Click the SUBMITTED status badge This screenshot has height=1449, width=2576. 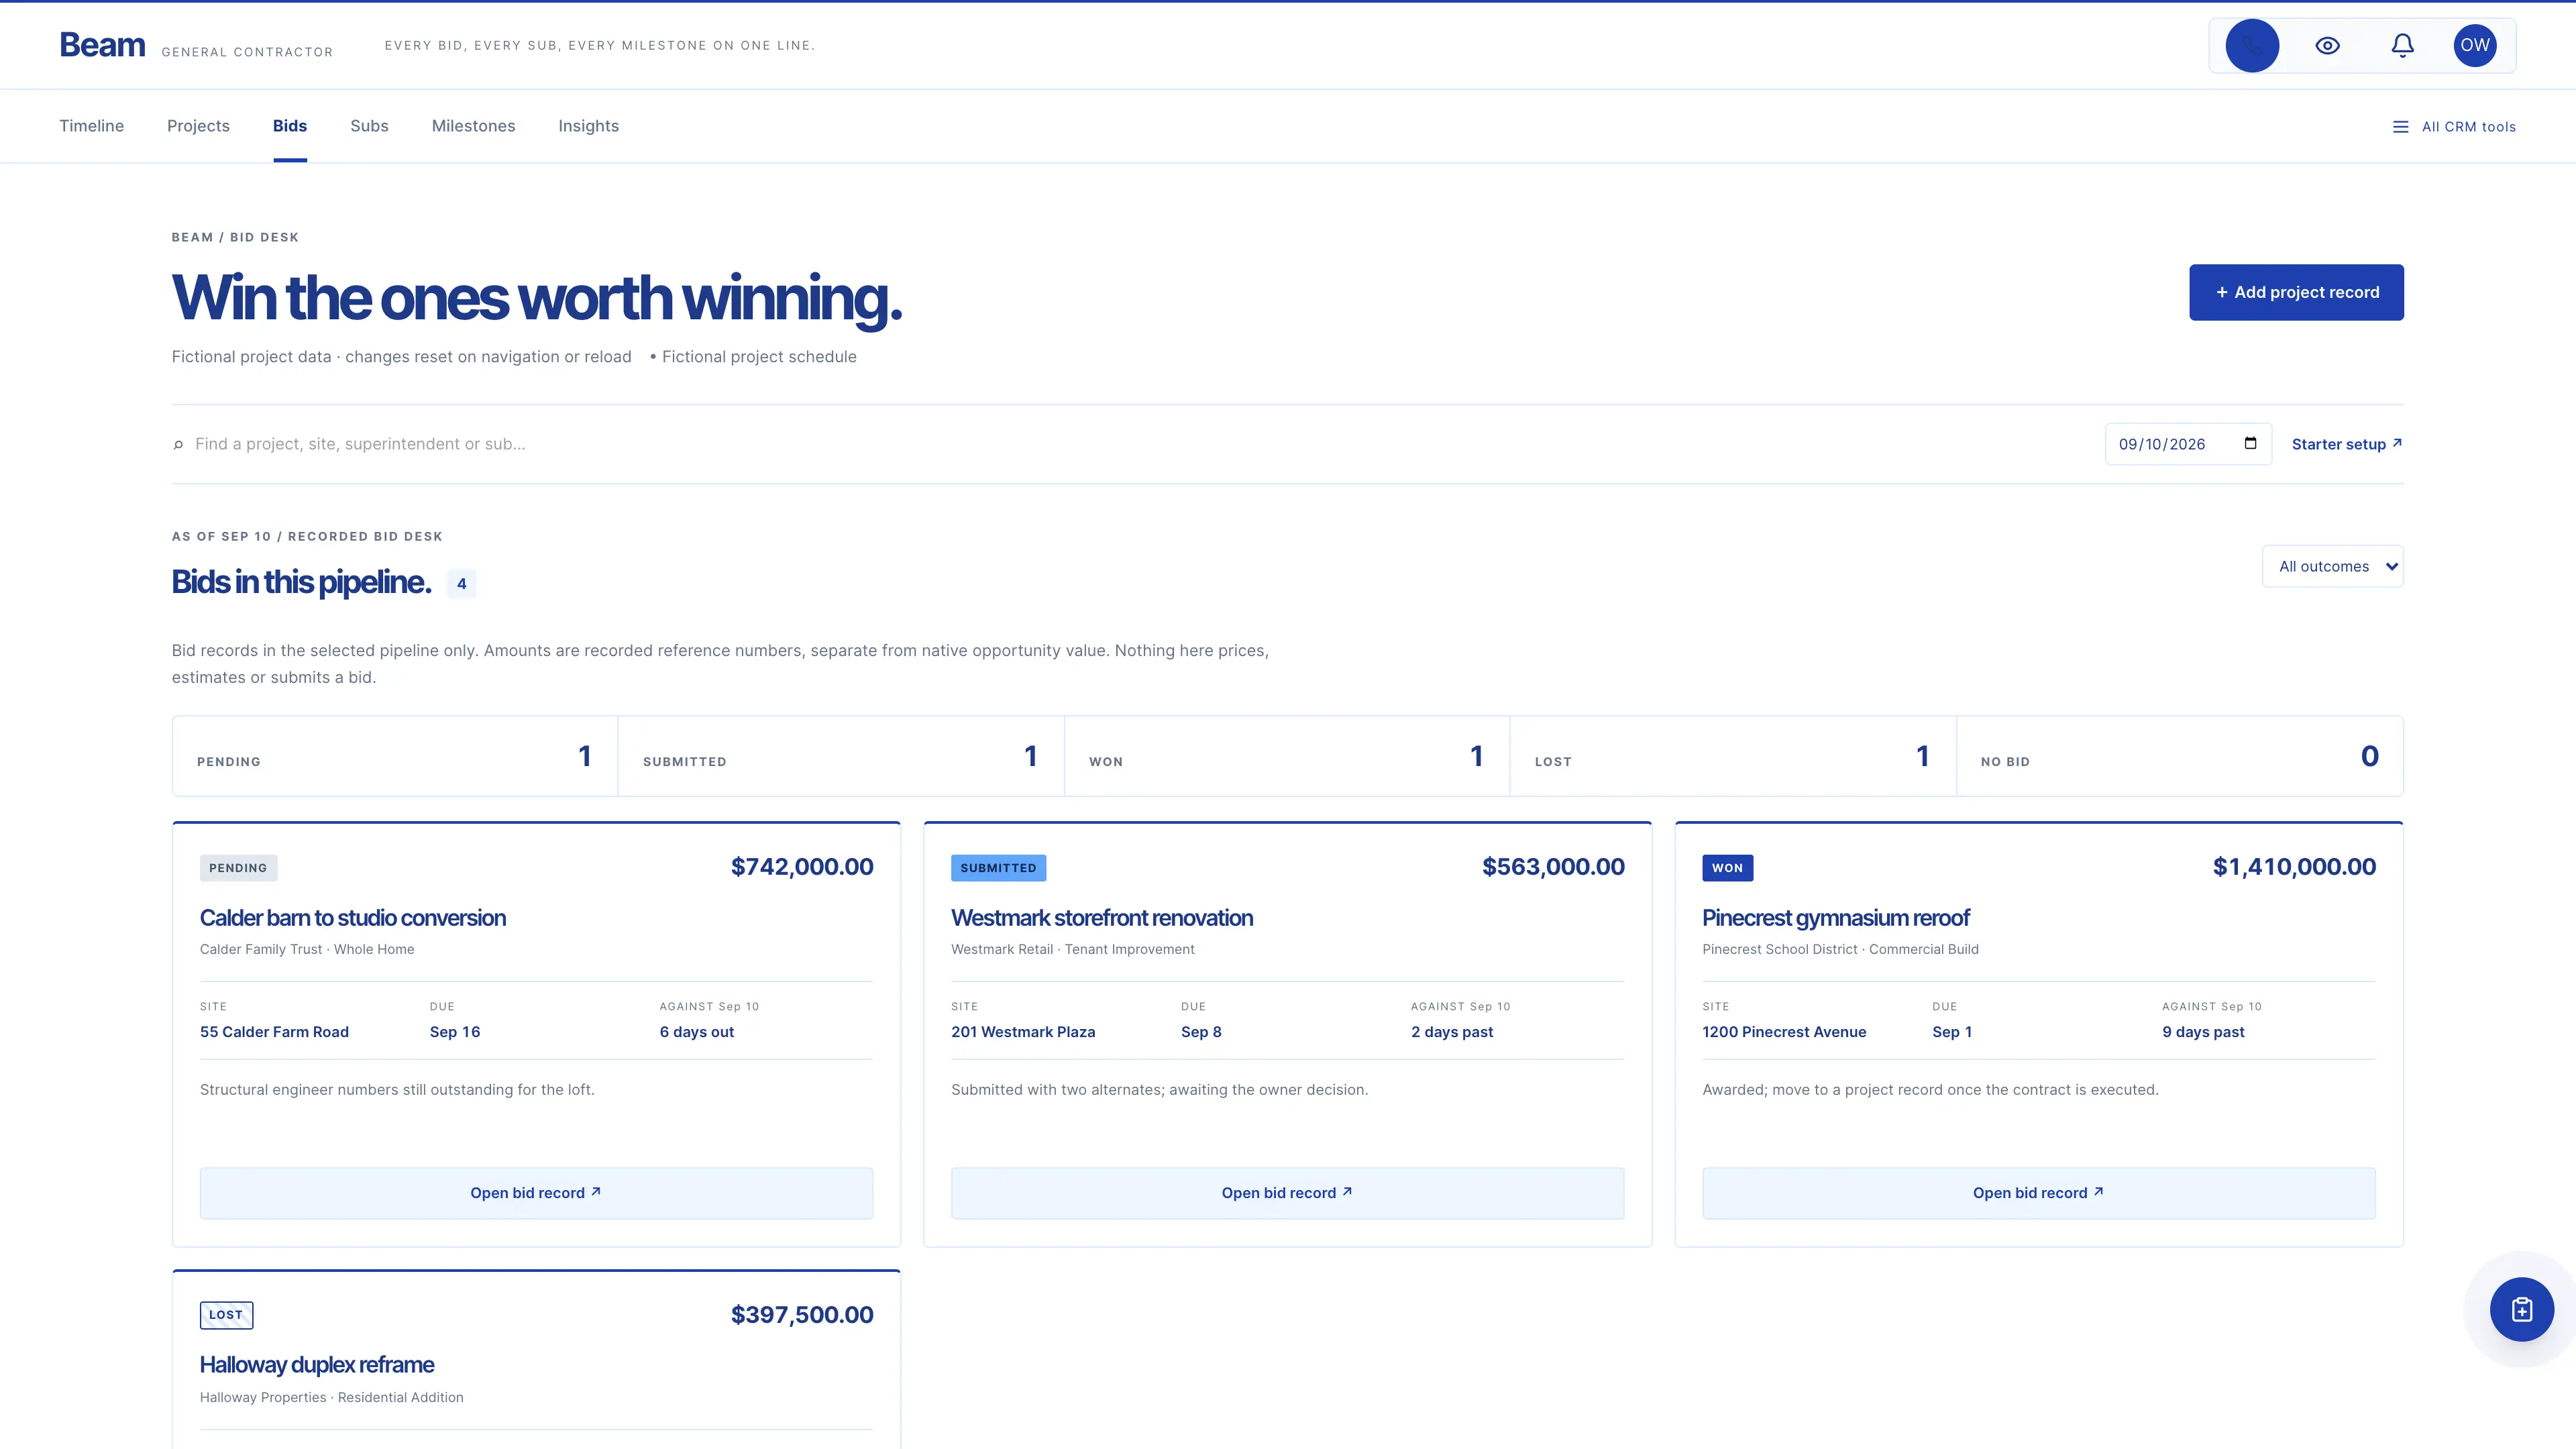coord(998,868)
